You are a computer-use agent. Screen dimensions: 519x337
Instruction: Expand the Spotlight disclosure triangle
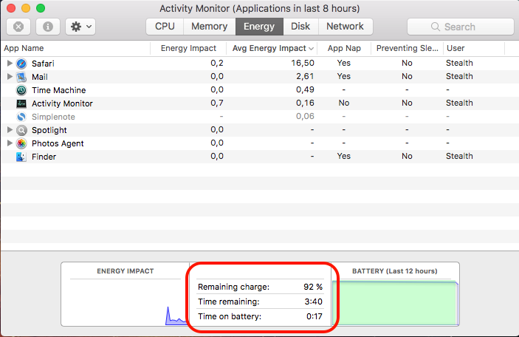click(x=10, y=130)
